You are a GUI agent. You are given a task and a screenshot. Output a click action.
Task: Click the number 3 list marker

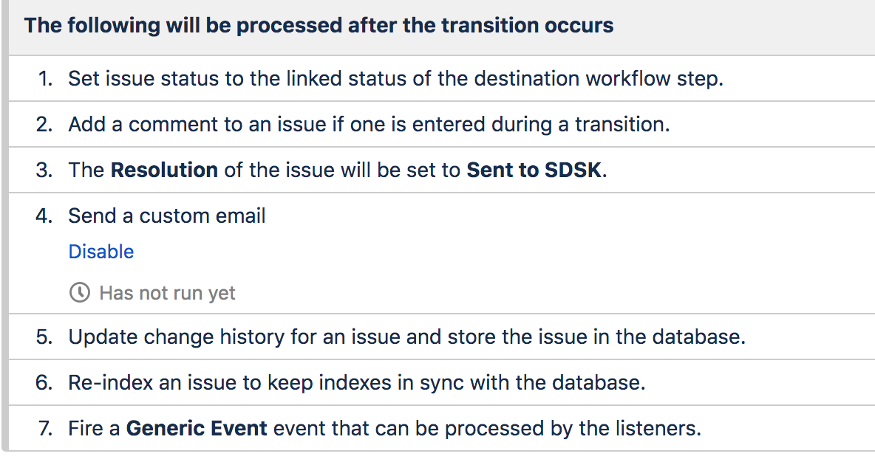(x=44, y=170)
